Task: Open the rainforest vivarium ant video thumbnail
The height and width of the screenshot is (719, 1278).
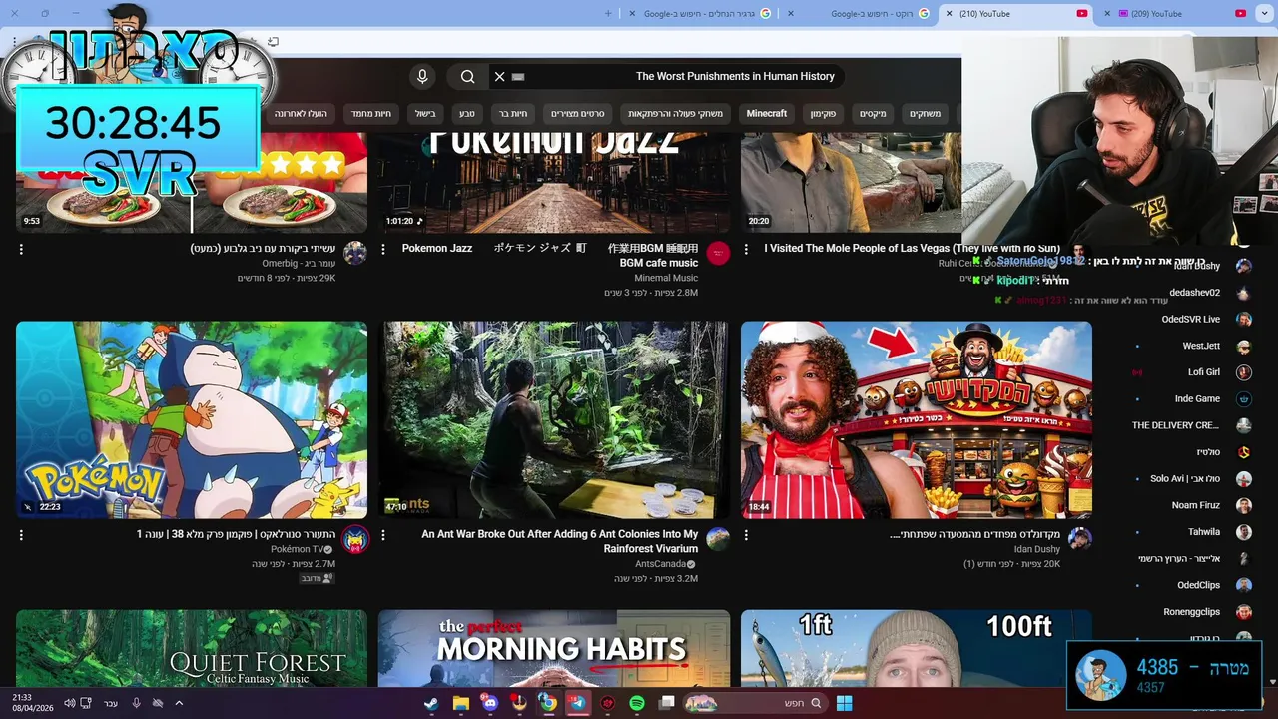Action: coord(554,419)
